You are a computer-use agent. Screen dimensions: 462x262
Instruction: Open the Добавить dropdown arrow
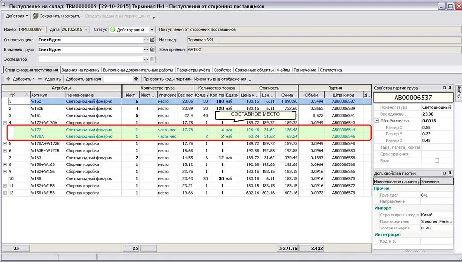tap(33, 79)
